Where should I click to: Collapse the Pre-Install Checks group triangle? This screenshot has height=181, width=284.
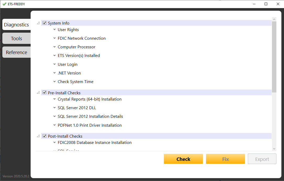click(x=38, y=92)
